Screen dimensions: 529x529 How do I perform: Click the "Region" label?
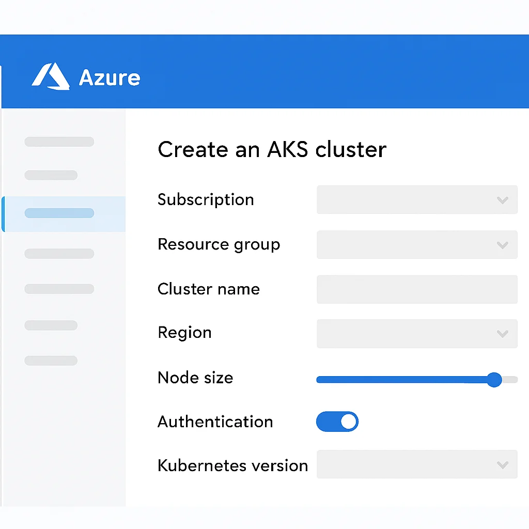[184, 333]
